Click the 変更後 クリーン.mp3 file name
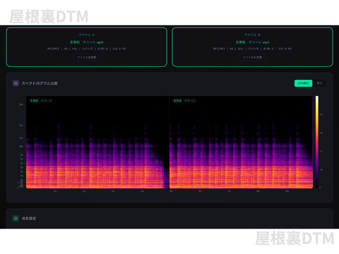The height and width of the screenshot is (254, 339). [x=252, y=42]
